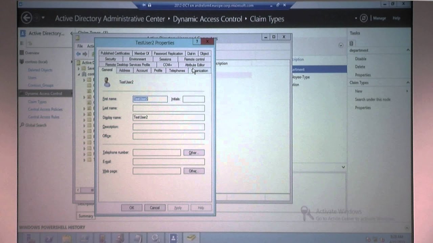Switch to the Account tab
This screenshot has height=243, width=433.
point(142,71)
